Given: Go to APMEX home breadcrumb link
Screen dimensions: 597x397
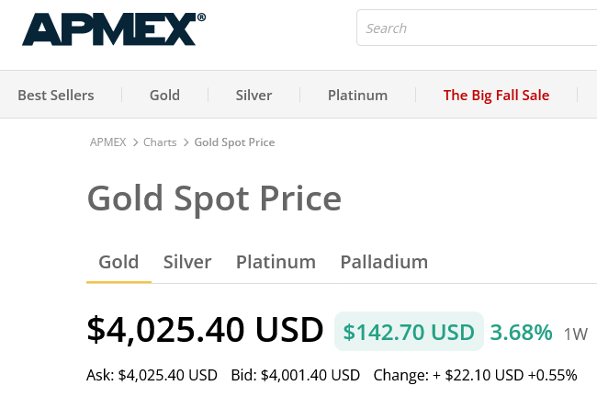Looking at the screenshot, I should click(107, 142).
